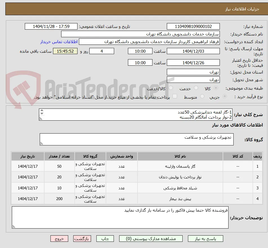This screenshot has width=268, height=248.
Task: Open مشاهده مدارک پیوستی (0) button
Action: (x=151, y=239)
